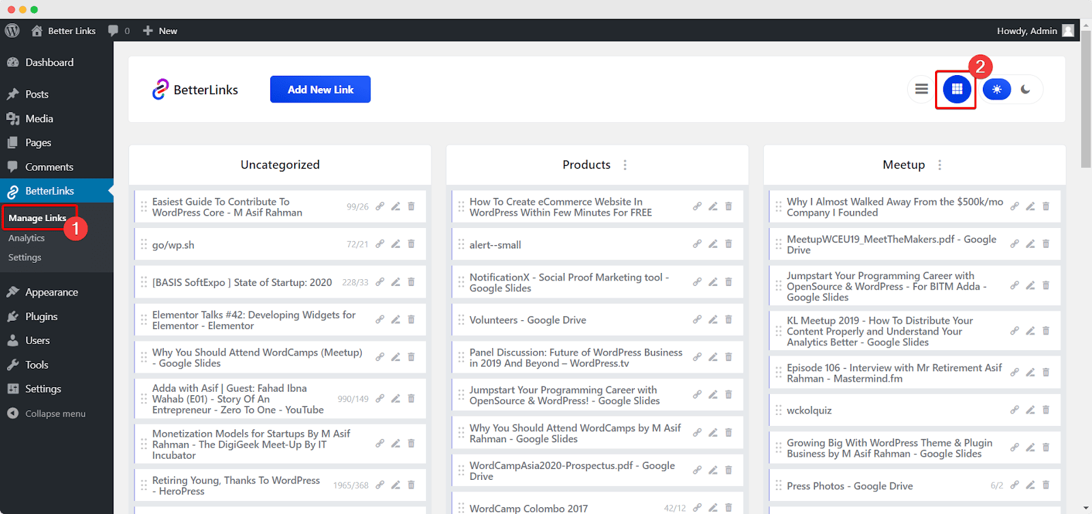1092x514 pixels.
Task: Copy NotificationX link URL
Action: (x=697, y=282)
